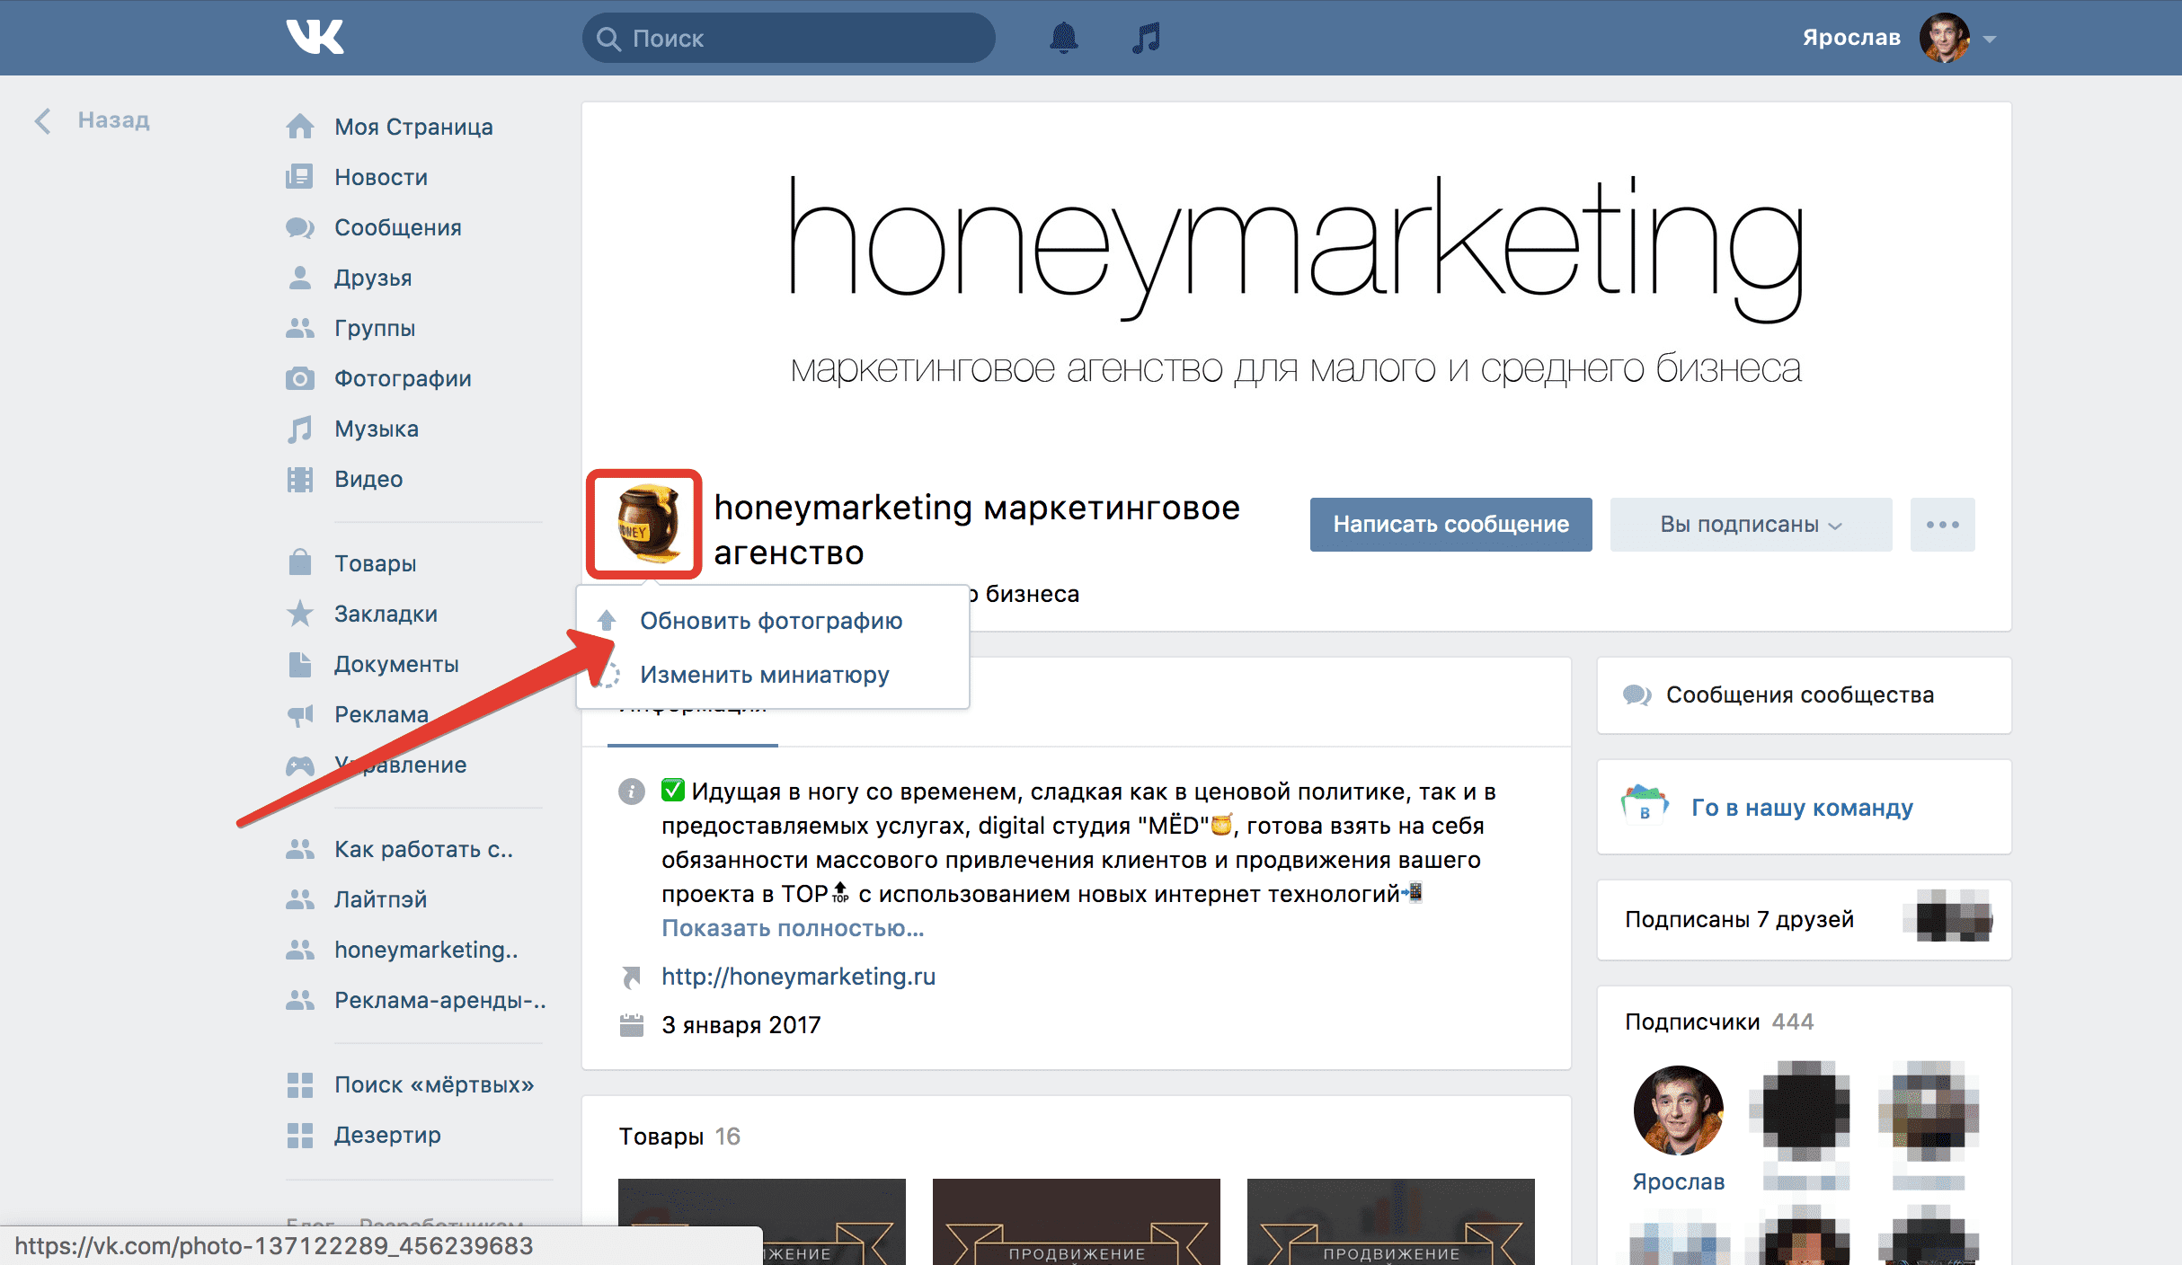Click the Управление gamepad icon
Image resolution: width=2182 pixels, height=1265 pixels.
(x=300, y=765)
